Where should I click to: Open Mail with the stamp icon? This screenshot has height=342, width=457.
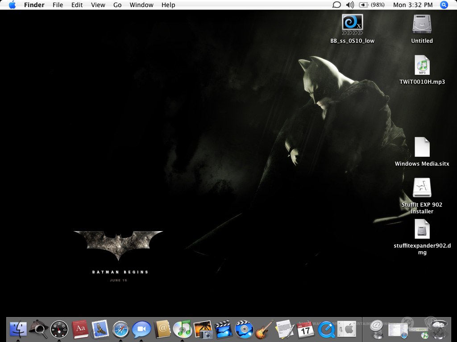100,329
